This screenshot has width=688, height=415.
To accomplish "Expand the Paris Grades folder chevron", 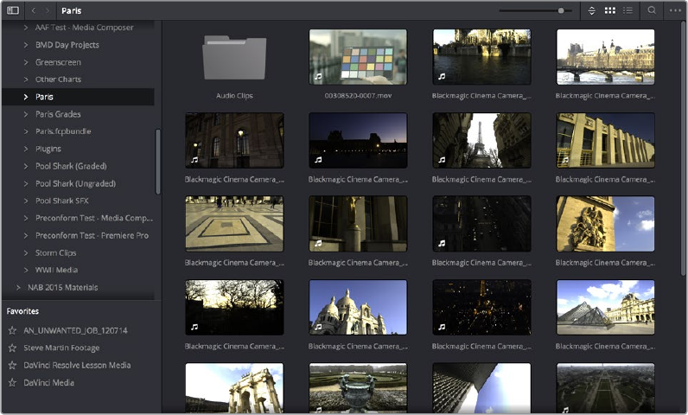I will tap(25, 114).
